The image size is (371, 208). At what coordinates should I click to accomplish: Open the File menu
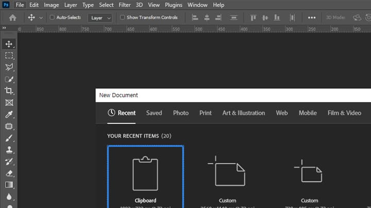coord(20,5)
